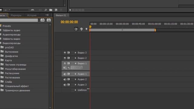Click Set Encore Chapter Marker icon

(x=82, y=29)
